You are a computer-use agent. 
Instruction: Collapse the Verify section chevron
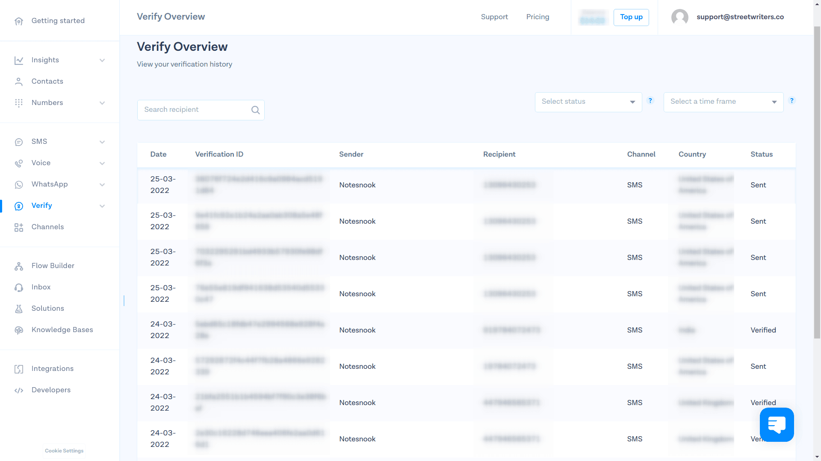[x=102, y=206]
